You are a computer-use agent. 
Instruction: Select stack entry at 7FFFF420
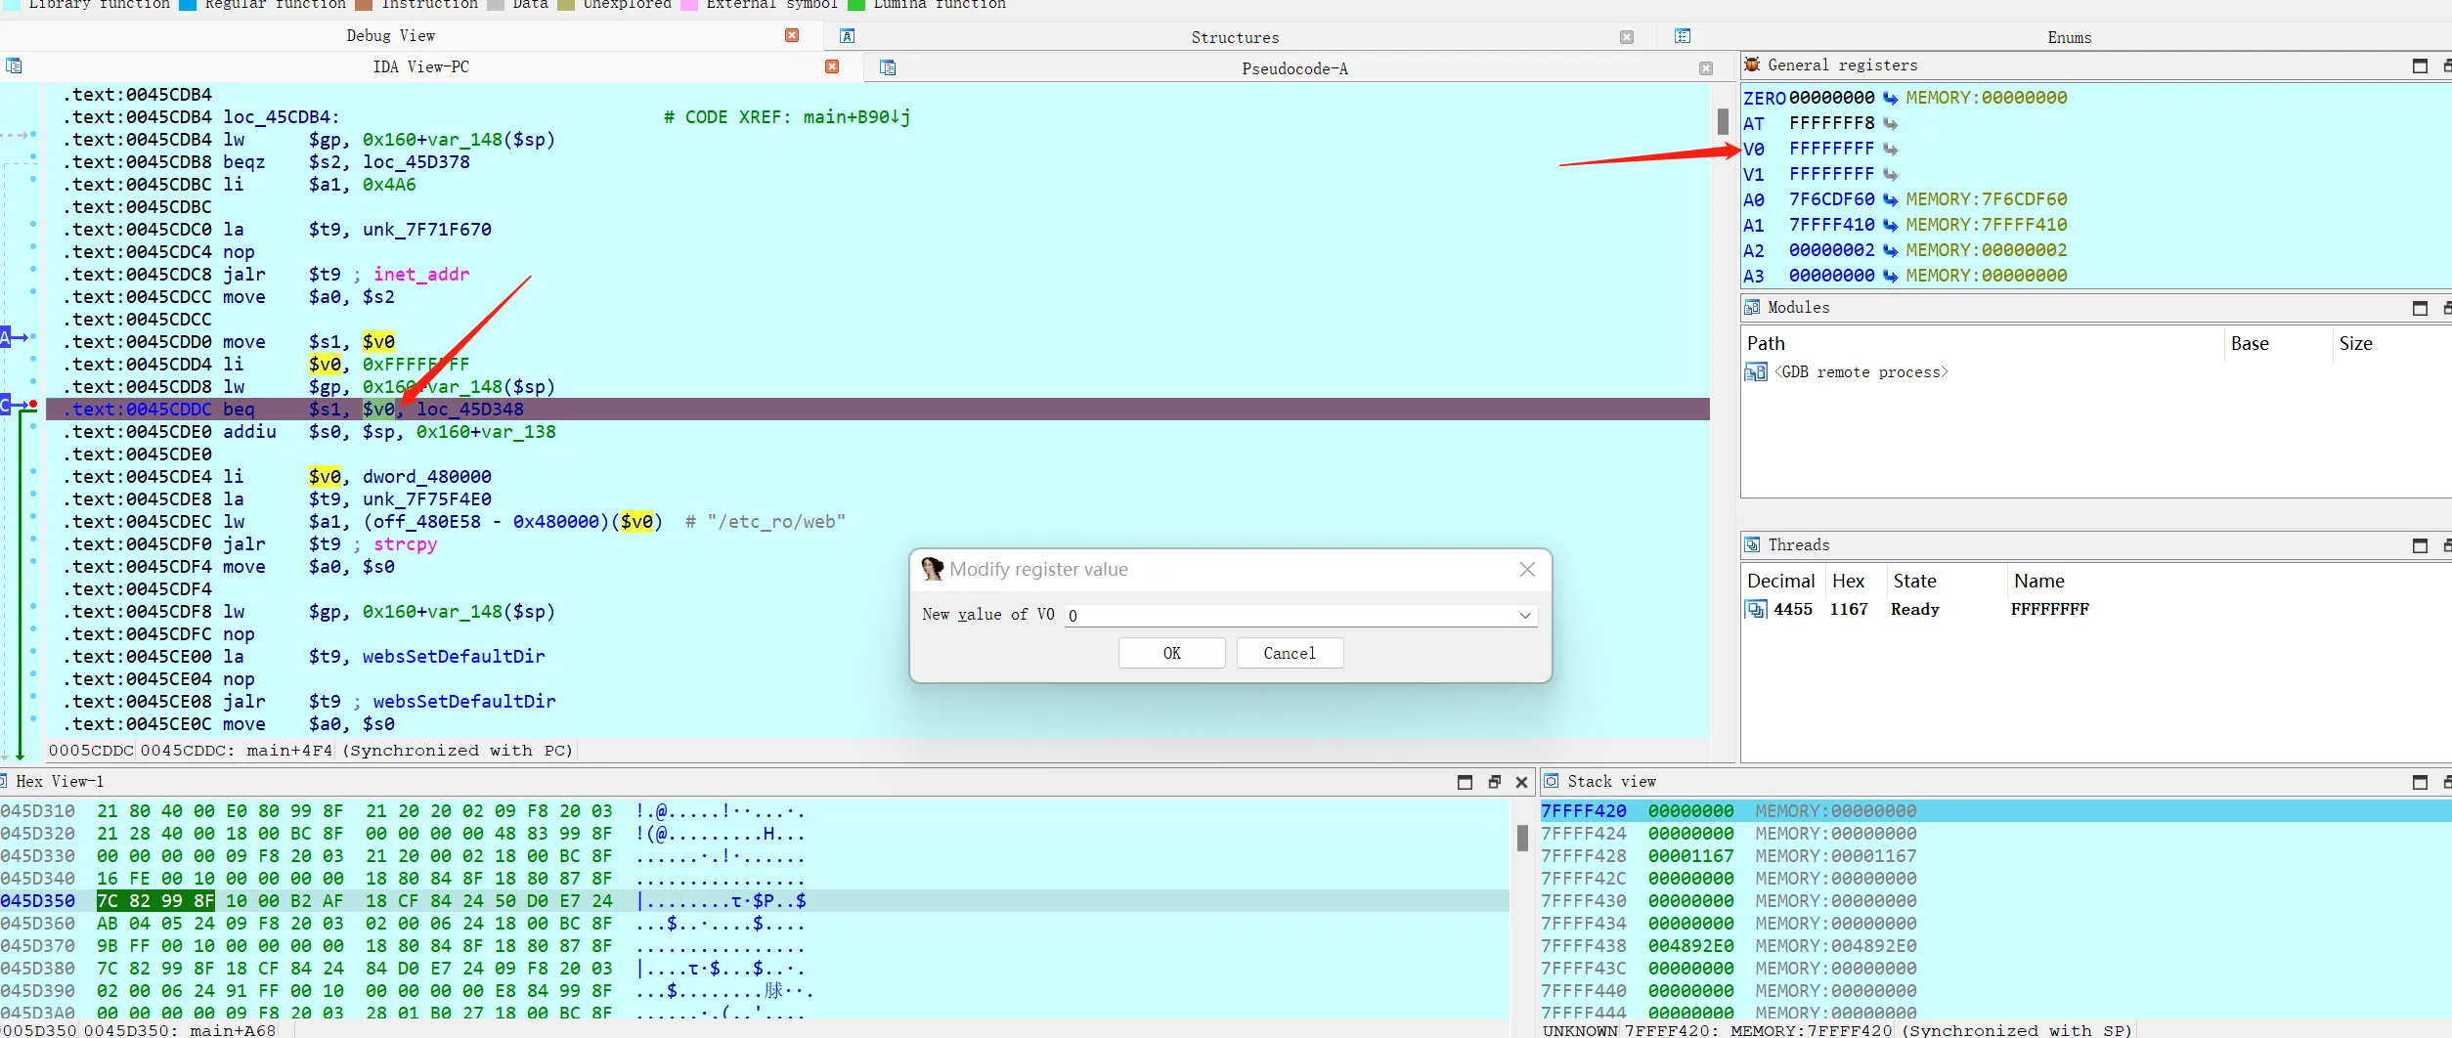coord(1994,810)
